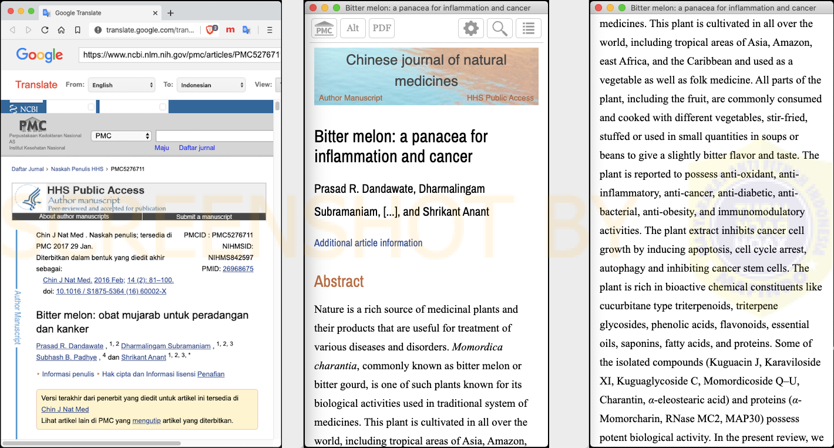Click the mengutip link in yellow box
This screenshot has width=834, height=448.
pos(146,420)
